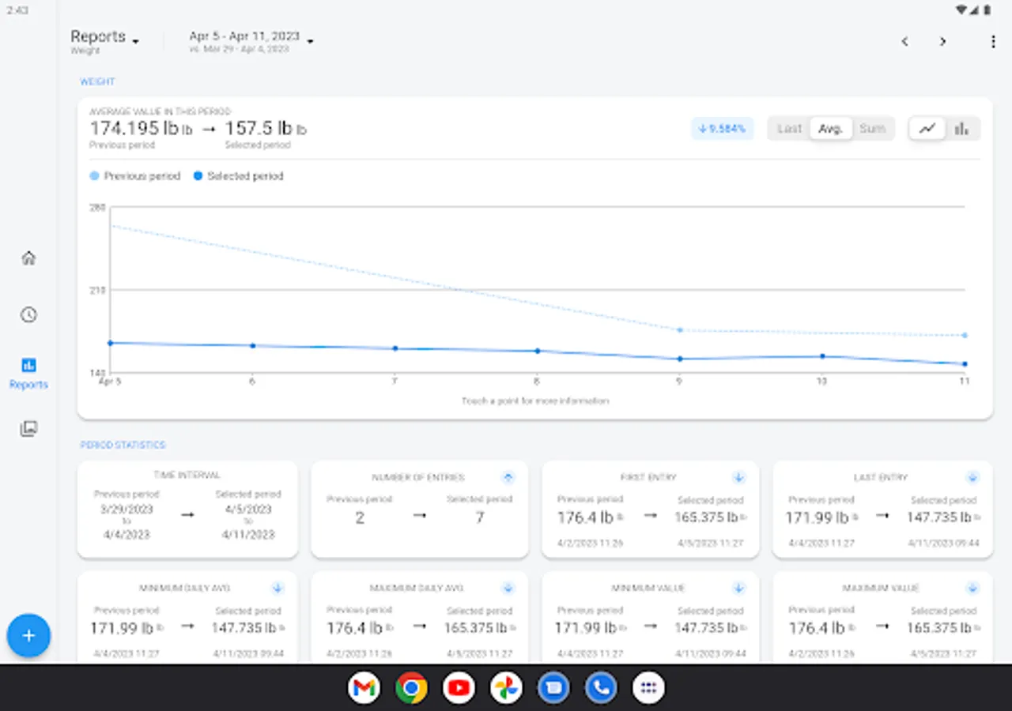The width and height of the screenshot is (1012, 711).
Task: Select the Reports tab in sidebar
Action: [28, 373]
